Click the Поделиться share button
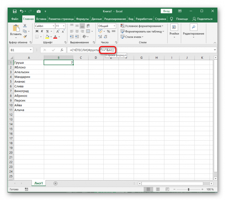 (202, 19)
